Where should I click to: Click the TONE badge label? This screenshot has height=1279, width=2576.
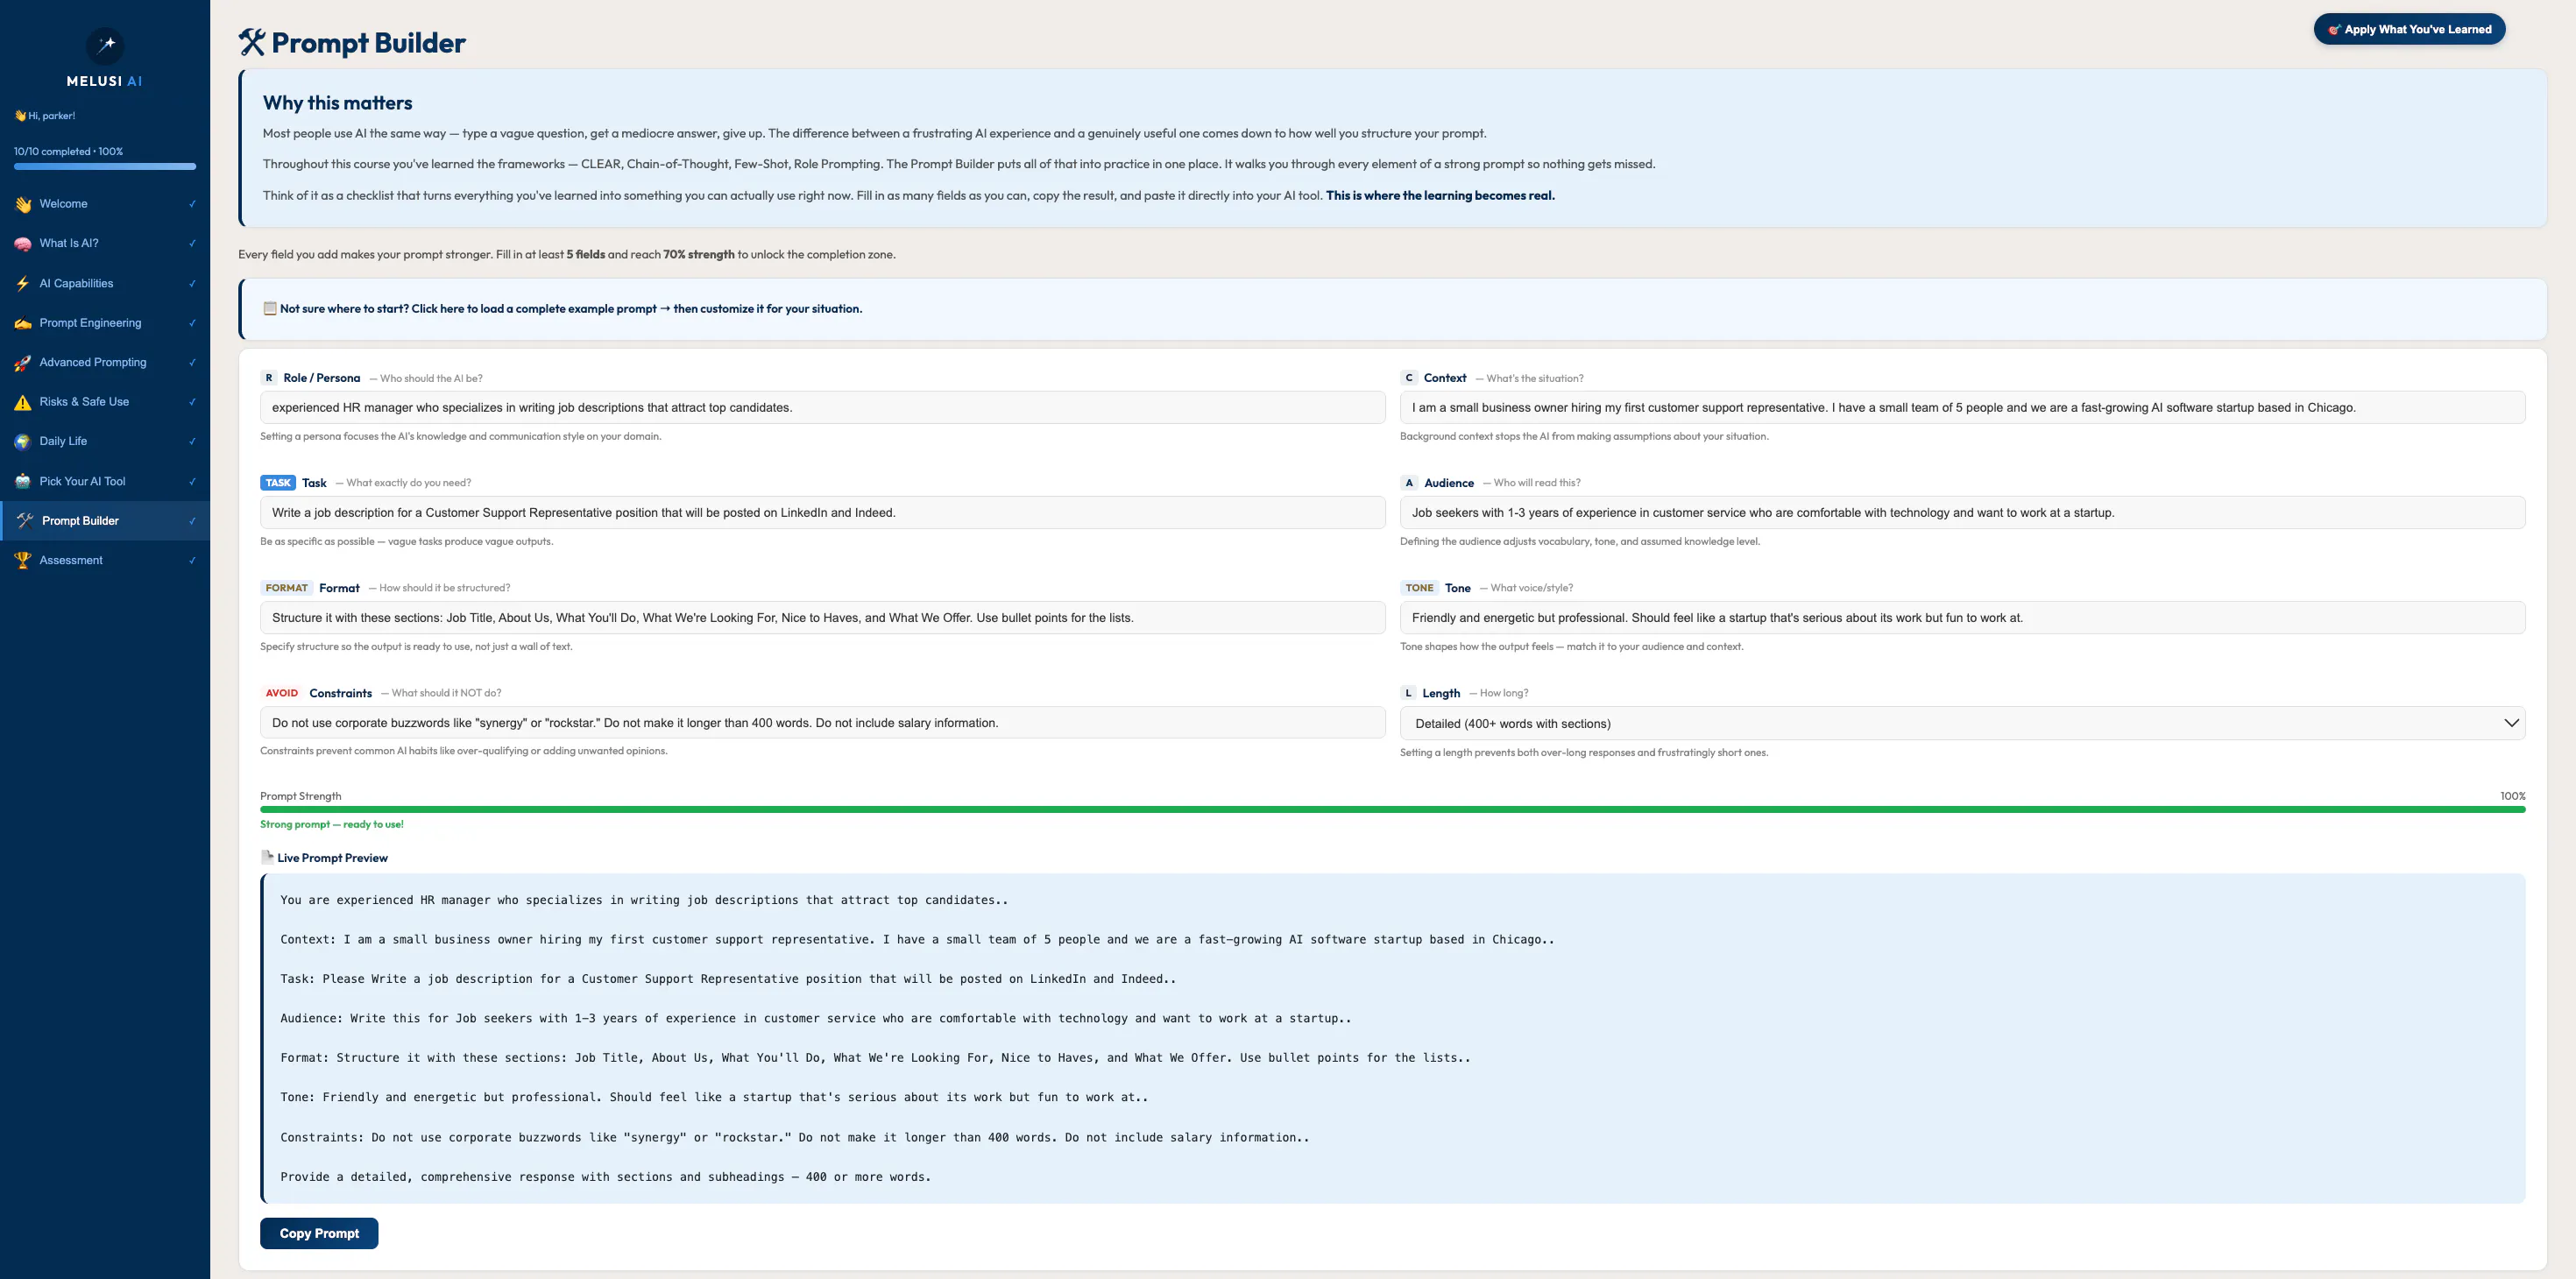pyautogui.click(x=1420, y=588)
